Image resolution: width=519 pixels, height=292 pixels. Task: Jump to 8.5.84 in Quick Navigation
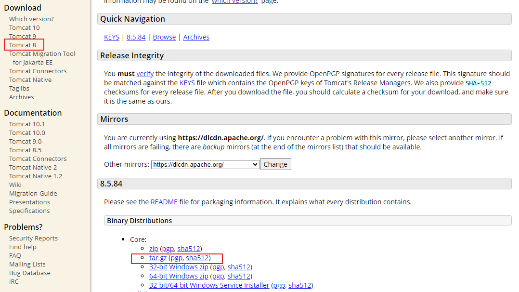click(x=136, y=37)
